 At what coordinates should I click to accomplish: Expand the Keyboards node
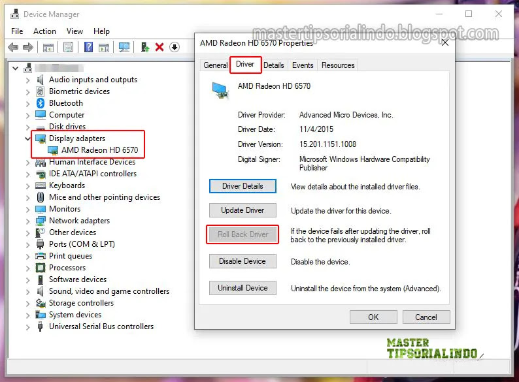[x=28, y=186]
